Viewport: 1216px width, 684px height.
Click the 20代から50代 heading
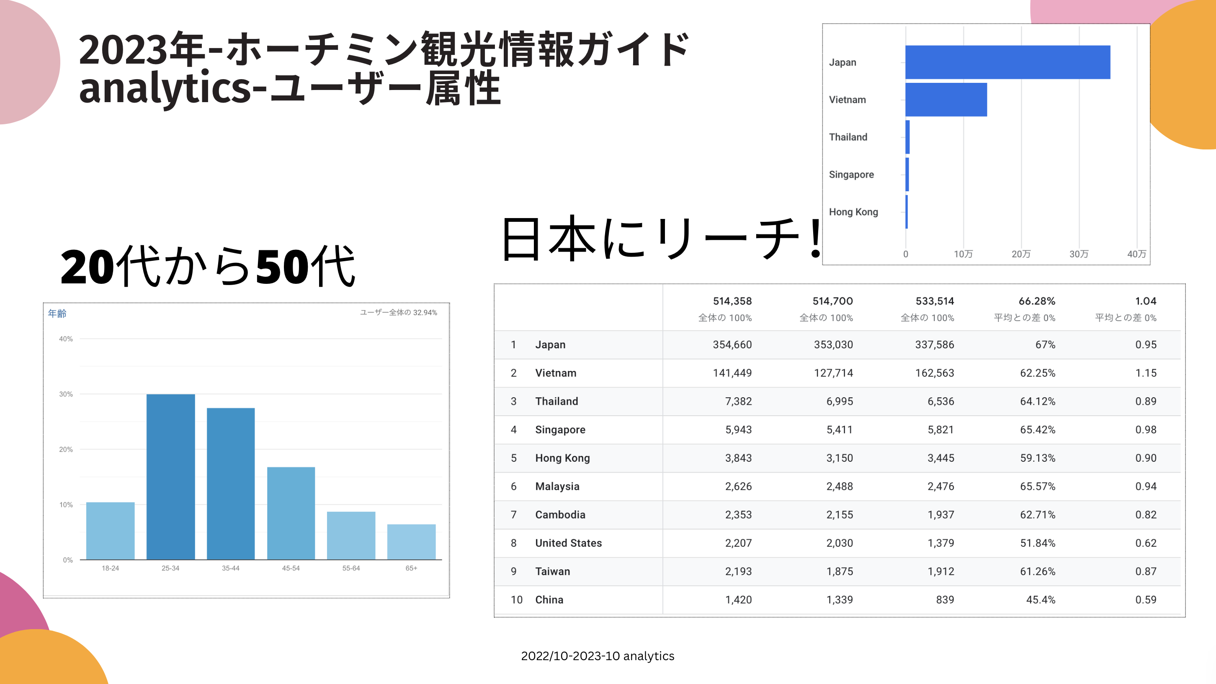click(x=208, y=267)
